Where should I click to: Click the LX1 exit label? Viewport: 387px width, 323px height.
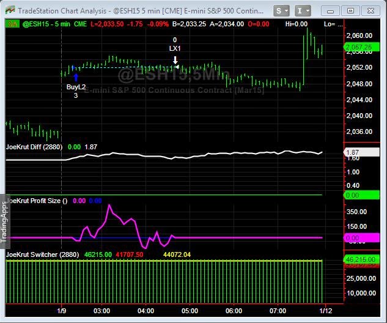pyautogui.click(x=175, y=48)
